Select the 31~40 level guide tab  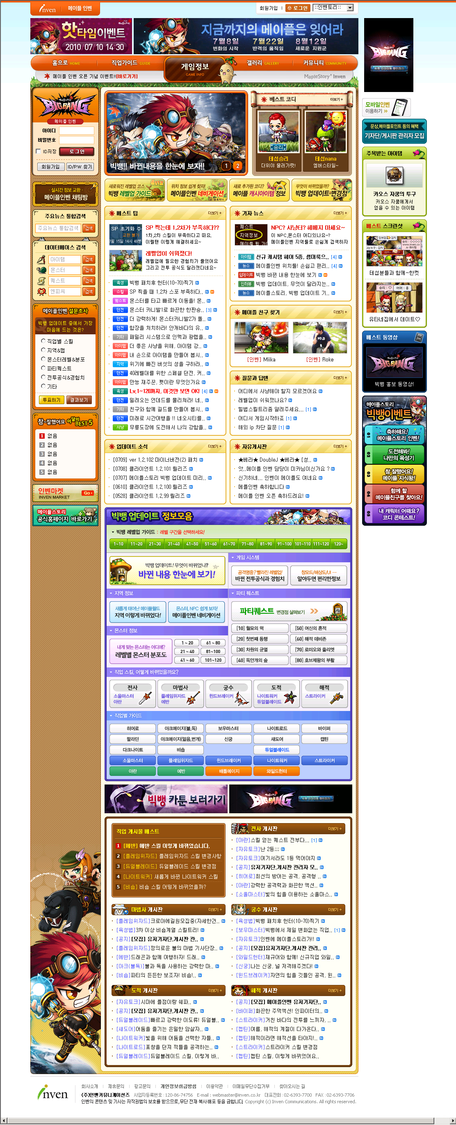coord(174,544)
